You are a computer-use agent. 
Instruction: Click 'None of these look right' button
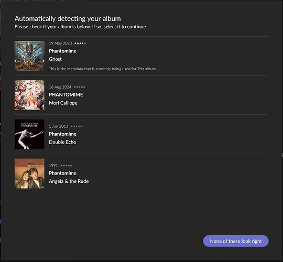[x=236, y=241]
